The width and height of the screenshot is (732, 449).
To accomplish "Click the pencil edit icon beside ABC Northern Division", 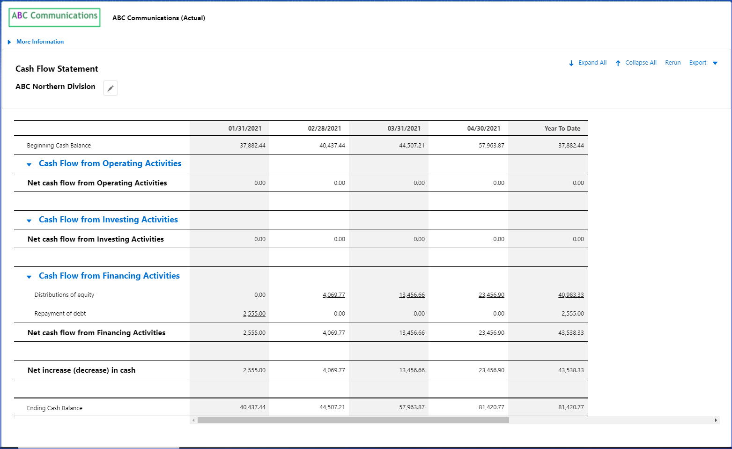I will click(x=111, y=88).
